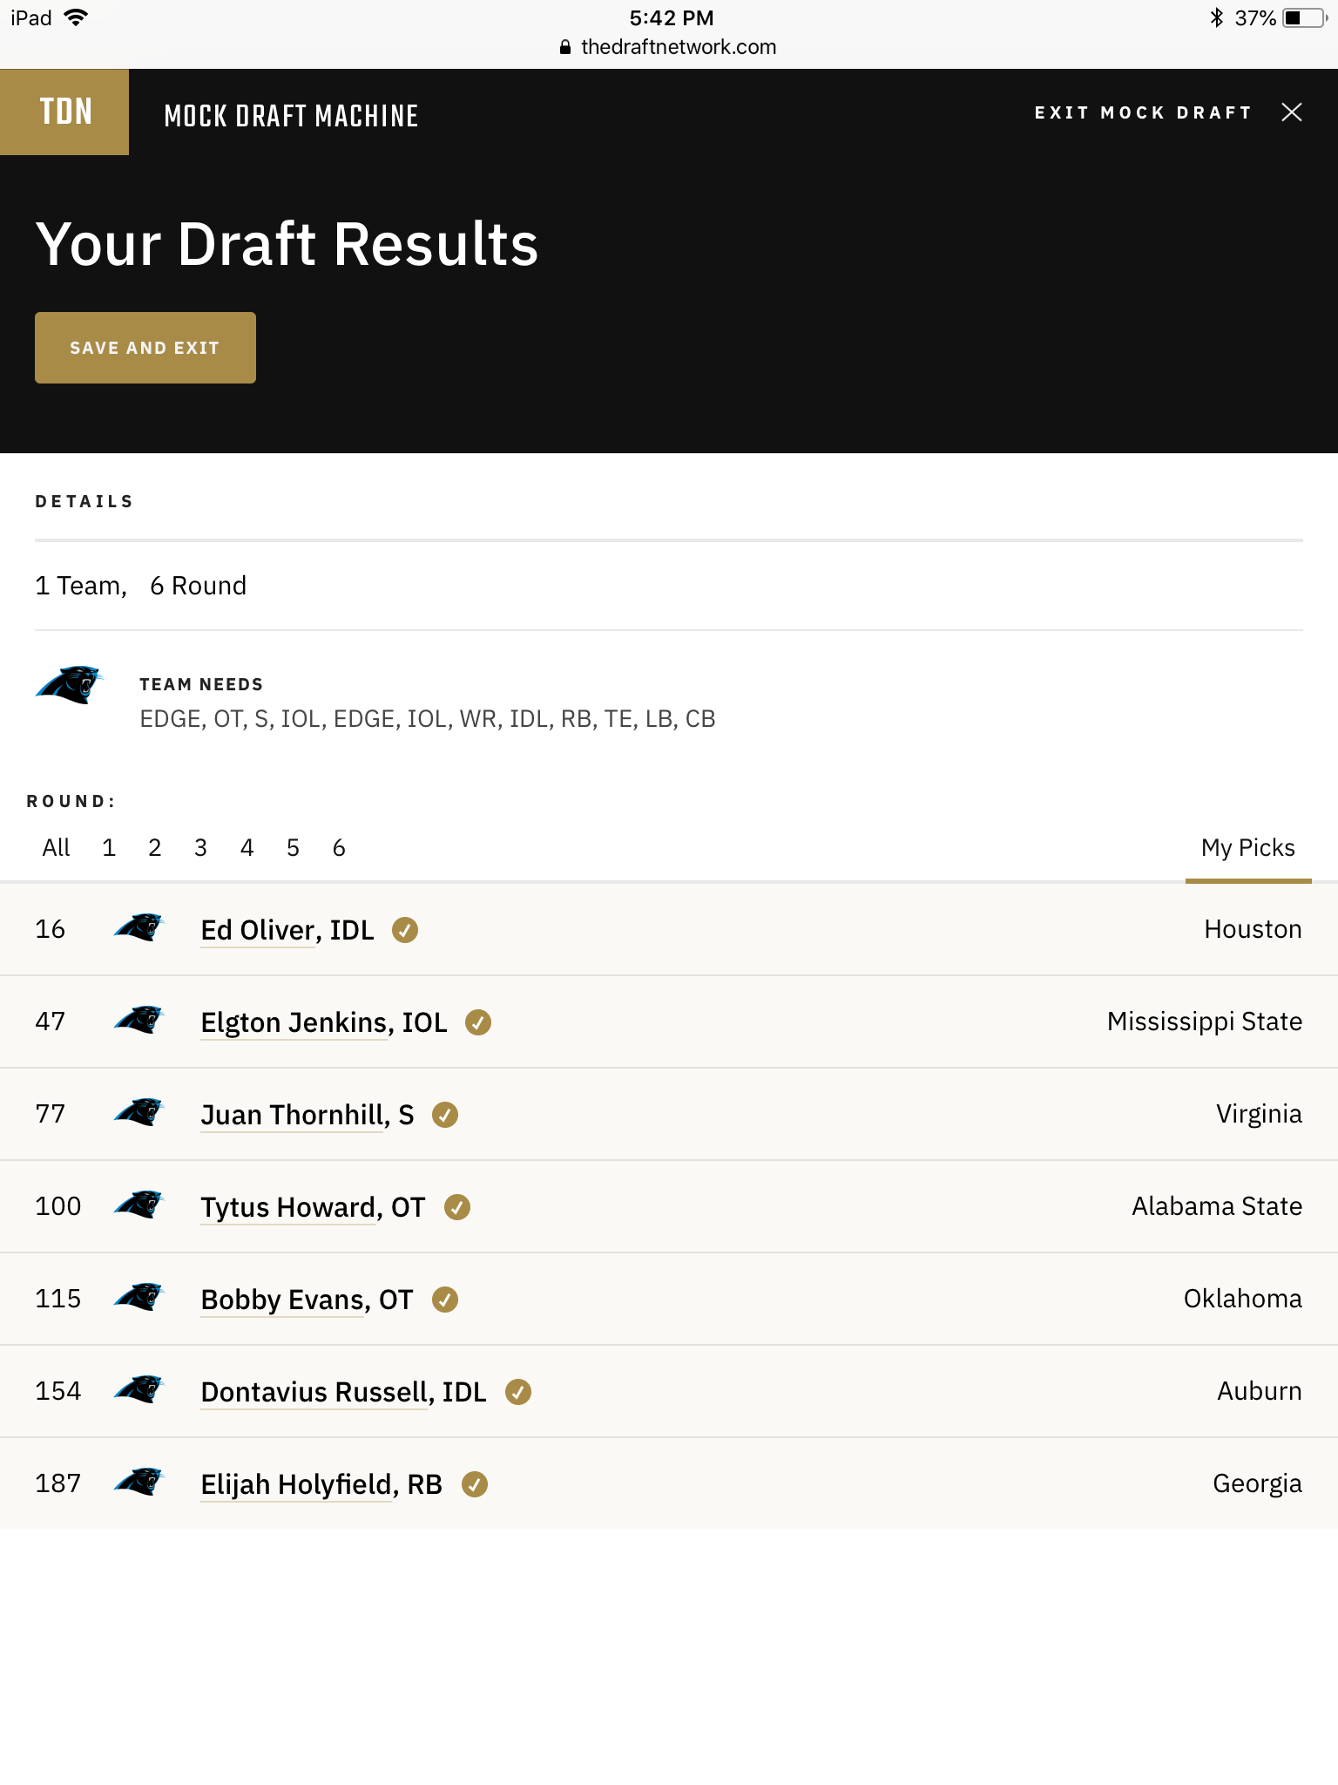Tap the thedraftnetwork.com address bar
This screenshot has width=1338, height=1785.
tap(669, 47)
